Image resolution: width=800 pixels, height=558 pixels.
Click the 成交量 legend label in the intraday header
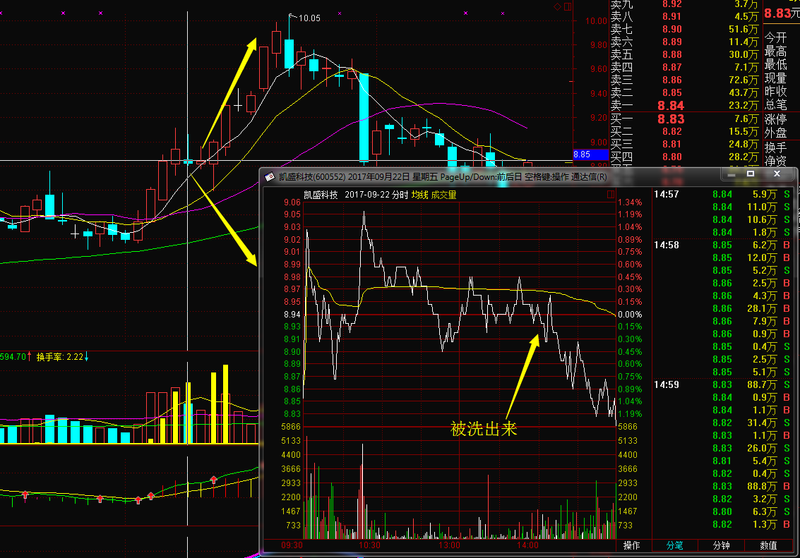[x=443, y=195]
